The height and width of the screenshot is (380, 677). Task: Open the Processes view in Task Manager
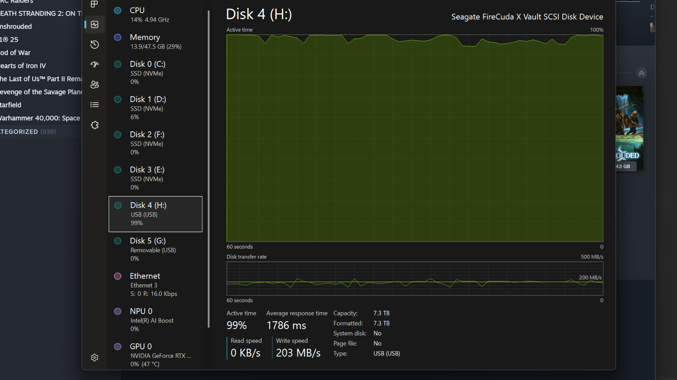[94, 5]
